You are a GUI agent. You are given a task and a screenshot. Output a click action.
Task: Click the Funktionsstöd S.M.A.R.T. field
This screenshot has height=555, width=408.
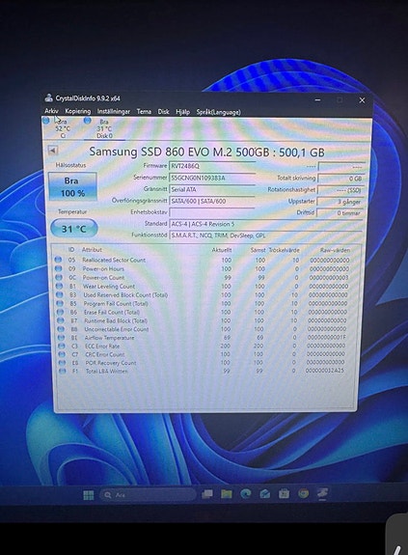[266, 236]
